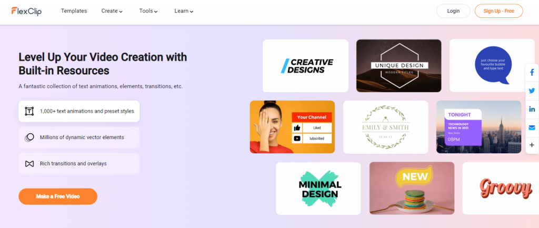Click the text animations icon
Image resolution: width=539 pixels, height=228 pixels.
click(29, 111)
